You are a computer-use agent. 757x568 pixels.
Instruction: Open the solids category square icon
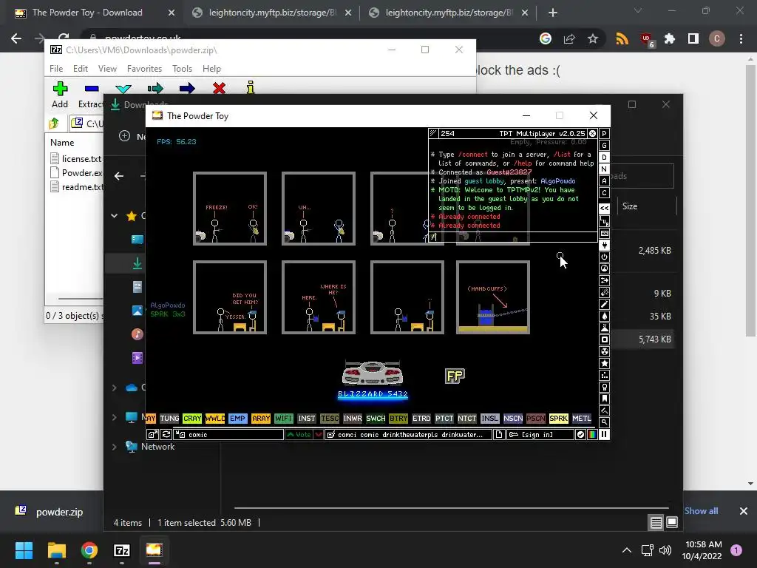[x=604, y=339]
